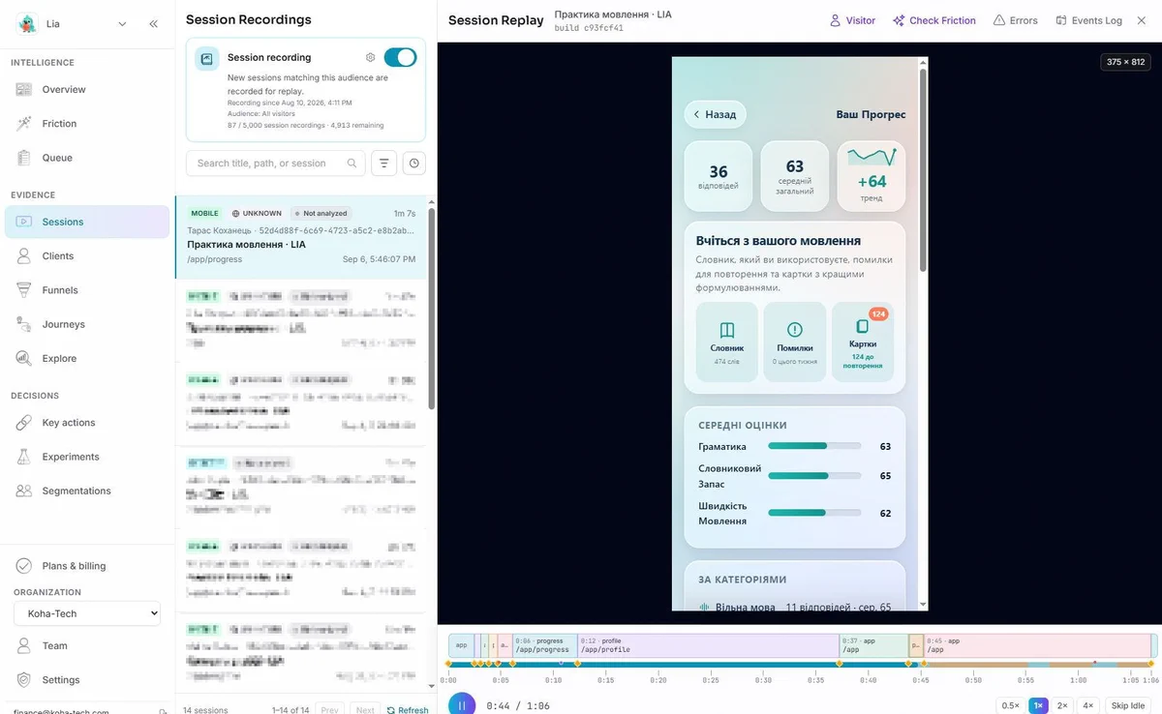Open the Events Log tab
This screenshot has width=1162, height=714.
[1089, 20]
